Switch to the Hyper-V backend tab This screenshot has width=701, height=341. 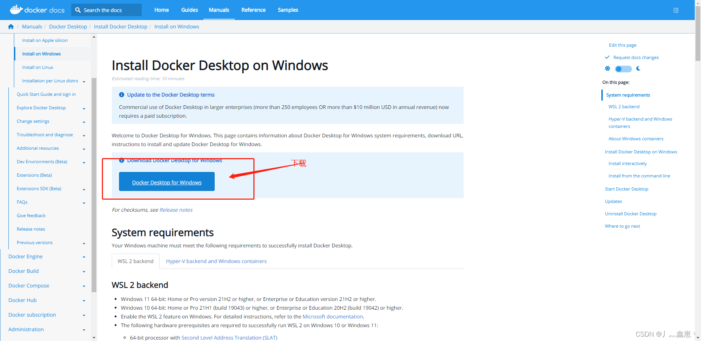(216, 261)
